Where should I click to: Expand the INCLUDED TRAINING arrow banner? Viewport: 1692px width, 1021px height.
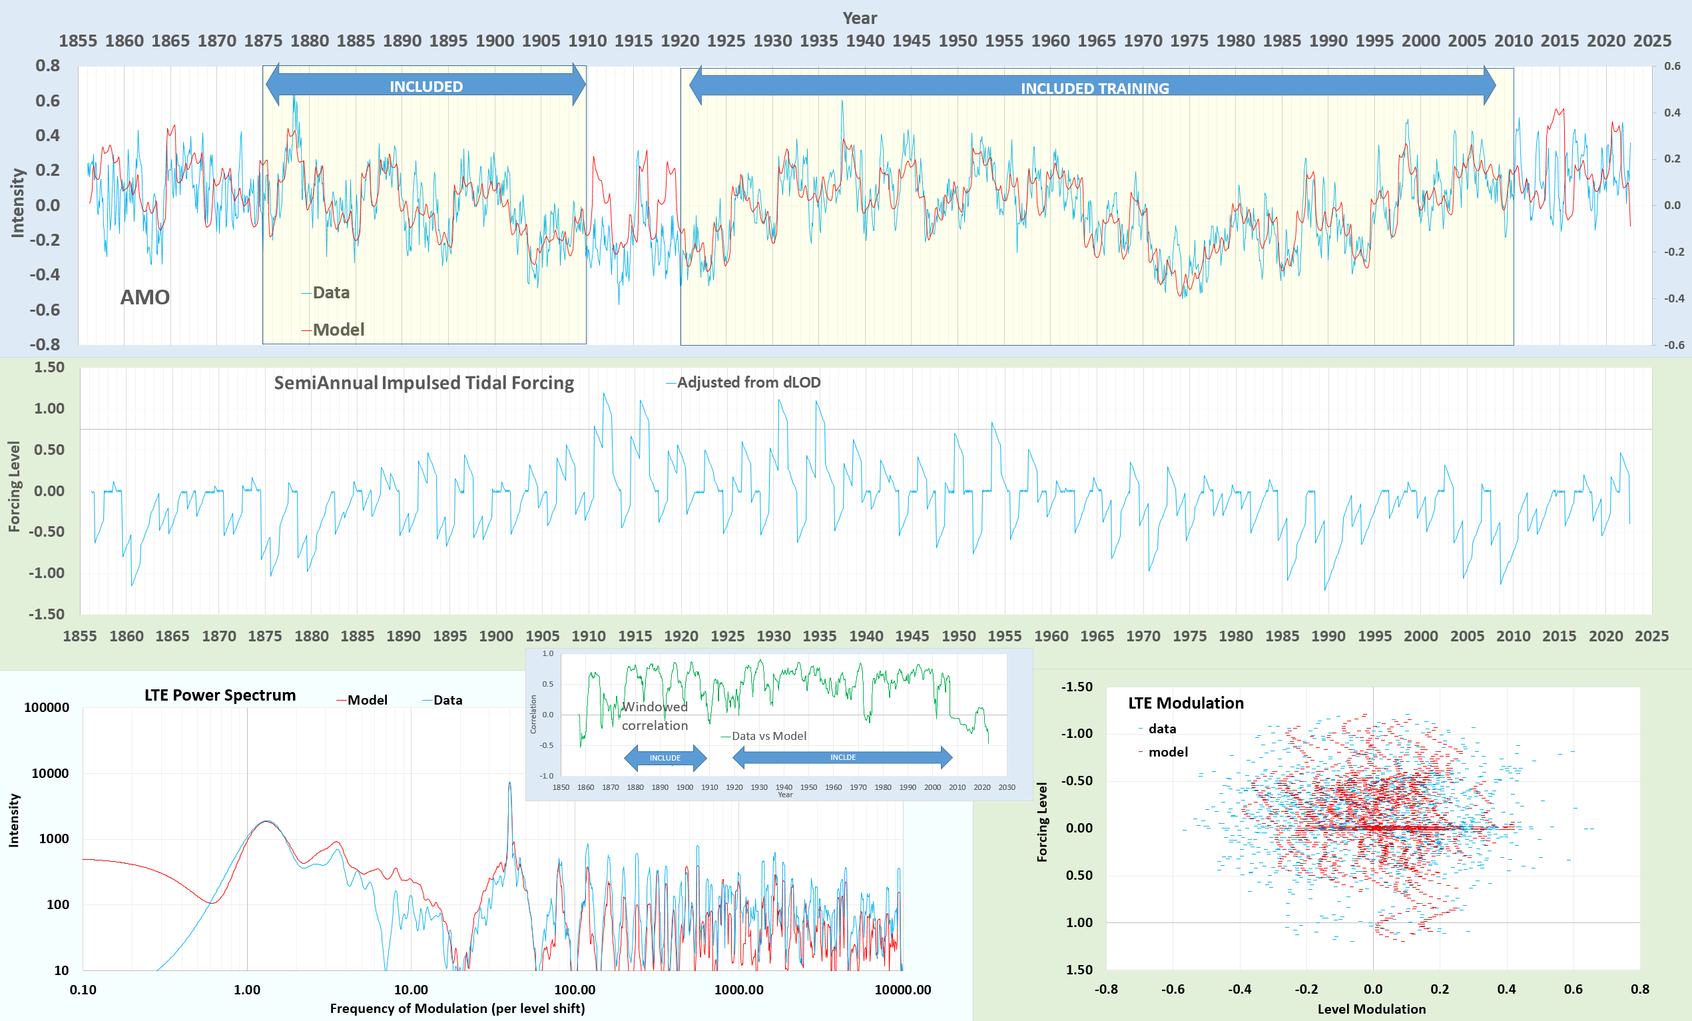pos(1094,88)
